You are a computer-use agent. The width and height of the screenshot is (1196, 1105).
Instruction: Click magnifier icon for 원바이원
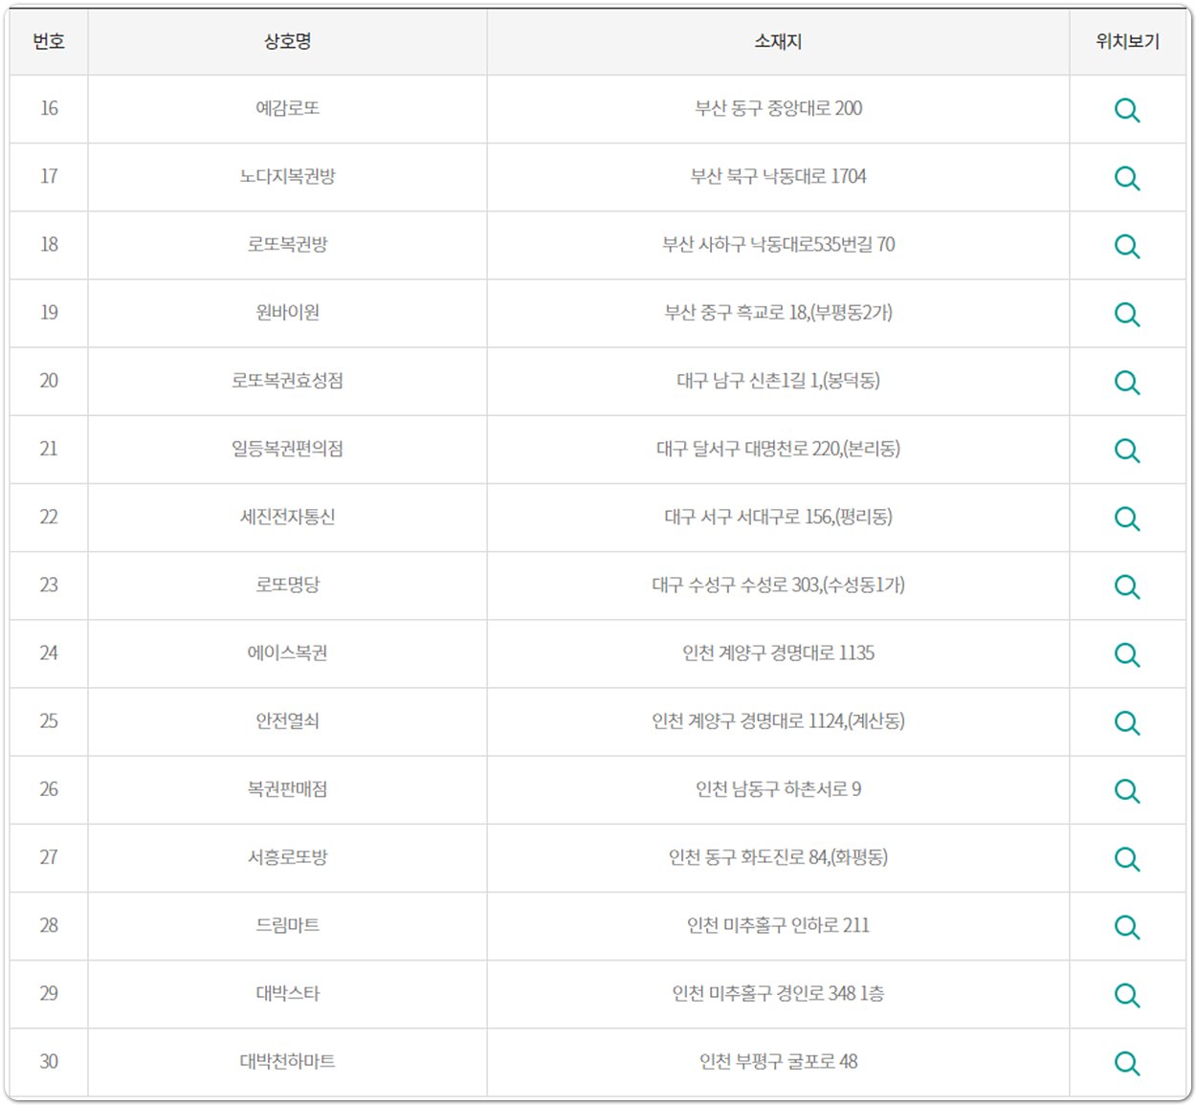pyautogui.click(x=1127, y=314)
